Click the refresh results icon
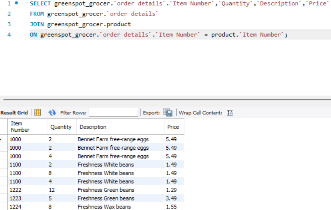 tap(52, 113)
